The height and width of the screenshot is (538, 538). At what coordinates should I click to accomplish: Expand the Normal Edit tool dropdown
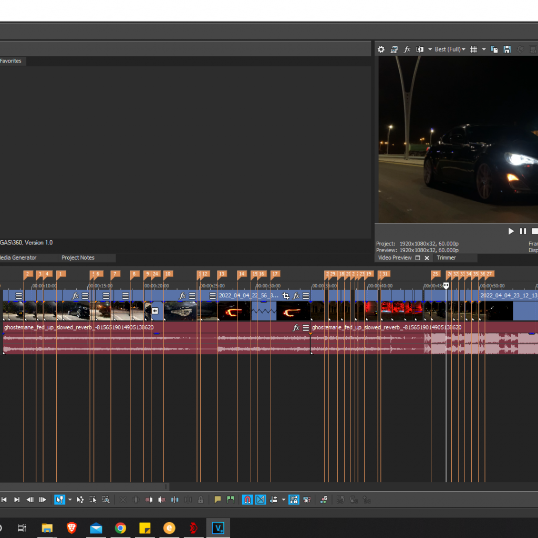[x=70, y=500]
